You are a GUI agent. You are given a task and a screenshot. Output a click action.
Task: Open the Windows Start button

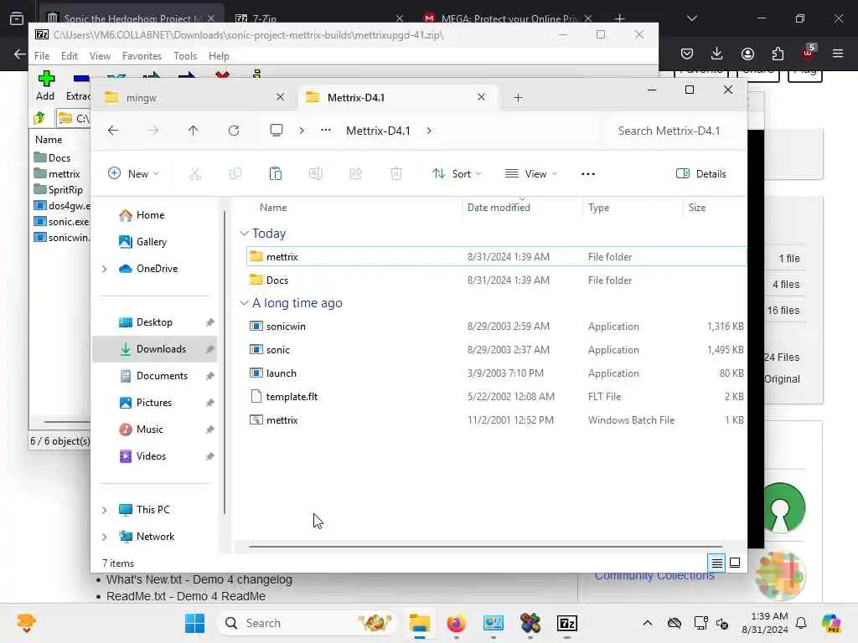194,623
